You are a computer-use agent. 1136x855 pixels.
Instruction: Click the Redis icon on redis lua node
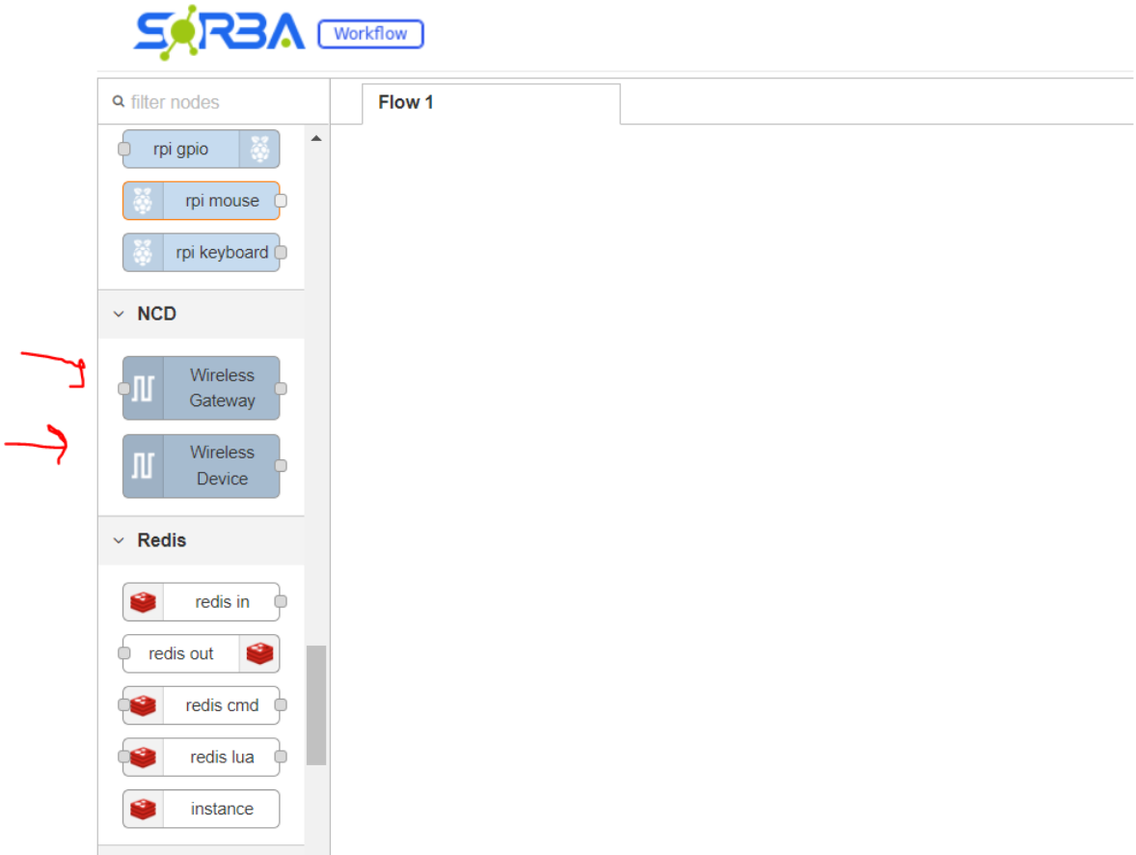[144, 758]
